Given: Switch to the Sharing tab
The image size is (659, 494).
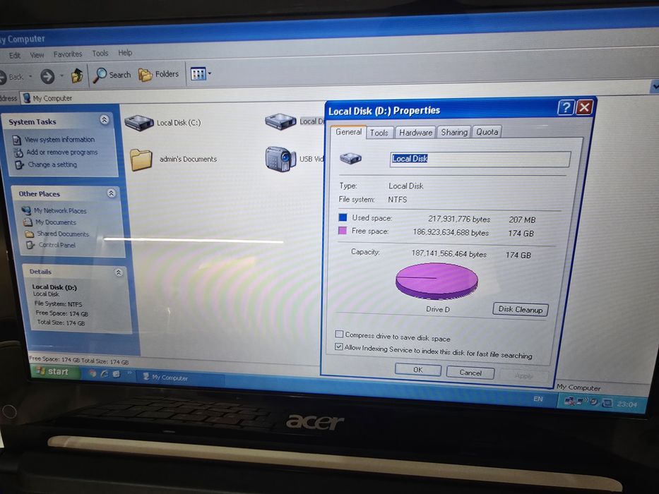Looking at the screenshot, I should [x=454, y=132].
